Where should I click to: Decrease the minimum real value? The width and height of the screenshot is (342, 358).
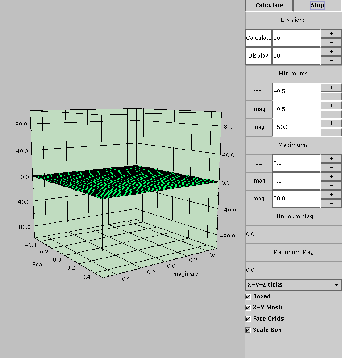tap(331, 96)
